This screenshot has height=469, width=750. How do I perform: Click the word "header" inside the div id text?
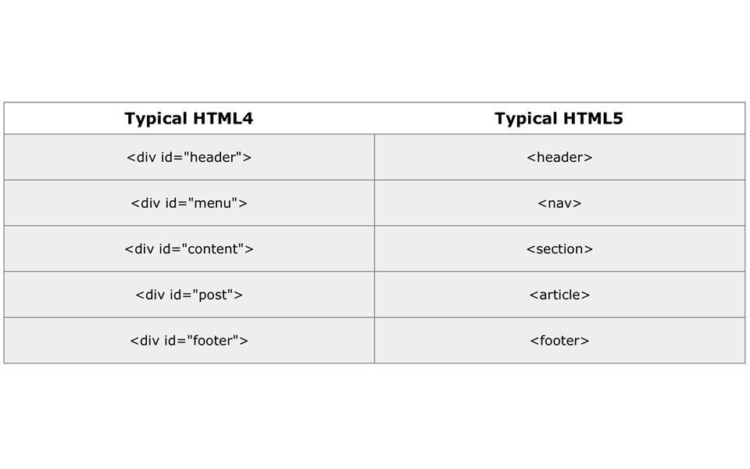pyautogui.click(x=212, y=157)
